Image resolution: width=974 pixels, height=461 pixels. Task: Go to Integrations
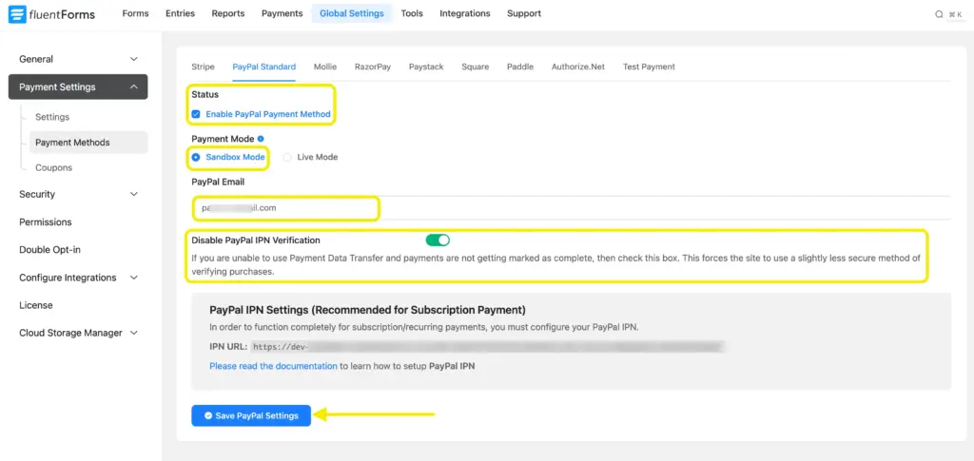pos(464,13)
